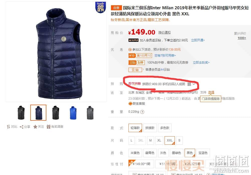
Task: Select size M option
Action: (x=151, y=140)
